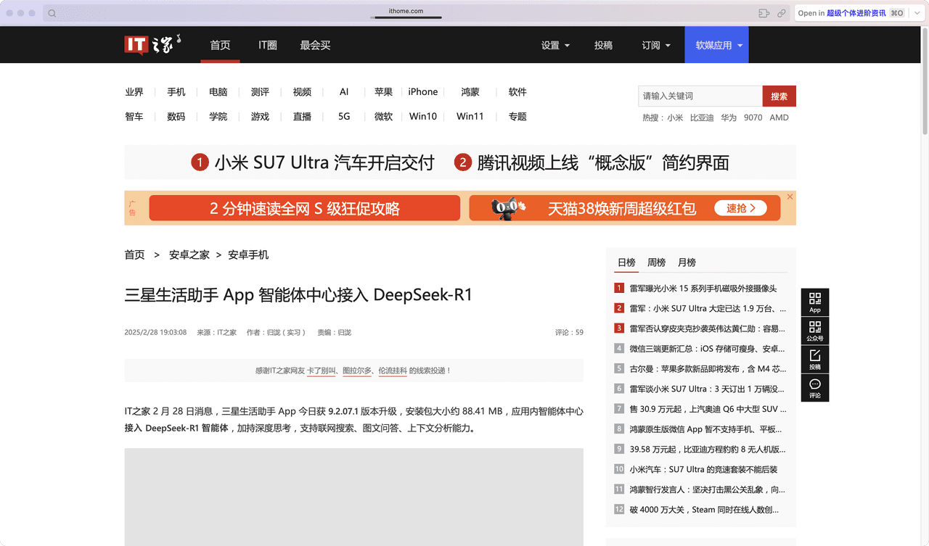Viewport: 929px width, 546px height.
Task: Open ranked article 小米汽车：SU7 Ultra 的竞速套装不能后装
Action: click(703, 469)
